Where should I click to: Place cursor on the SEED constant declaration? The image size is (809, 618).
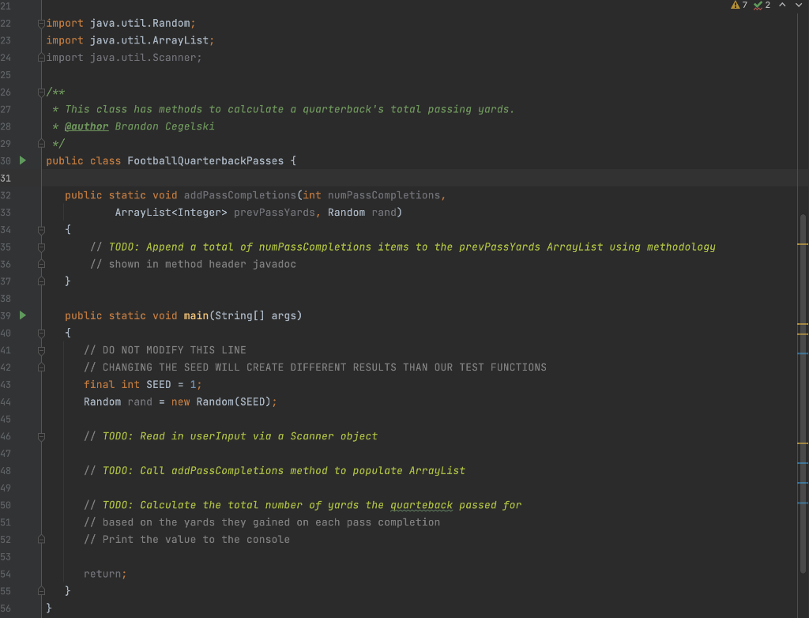pyautogui.click(x=158, y=384)
